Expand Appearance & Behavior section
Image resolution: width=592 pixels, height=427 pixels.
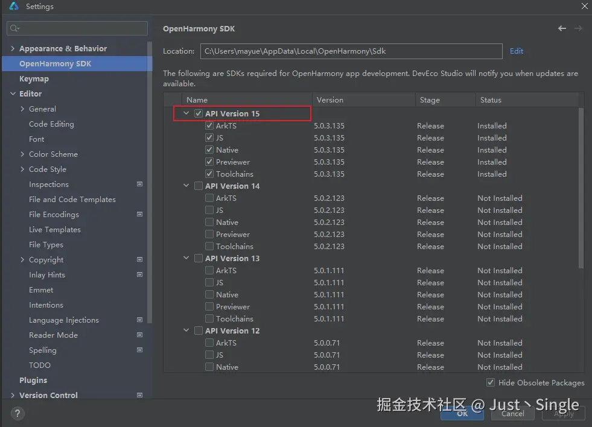click(13, 48)
